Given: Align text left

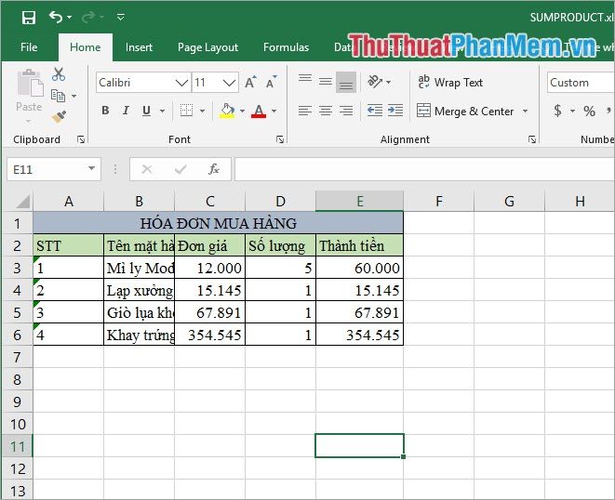Looking at the screenshot, I should pyautogui.click(x=305, y=111).
